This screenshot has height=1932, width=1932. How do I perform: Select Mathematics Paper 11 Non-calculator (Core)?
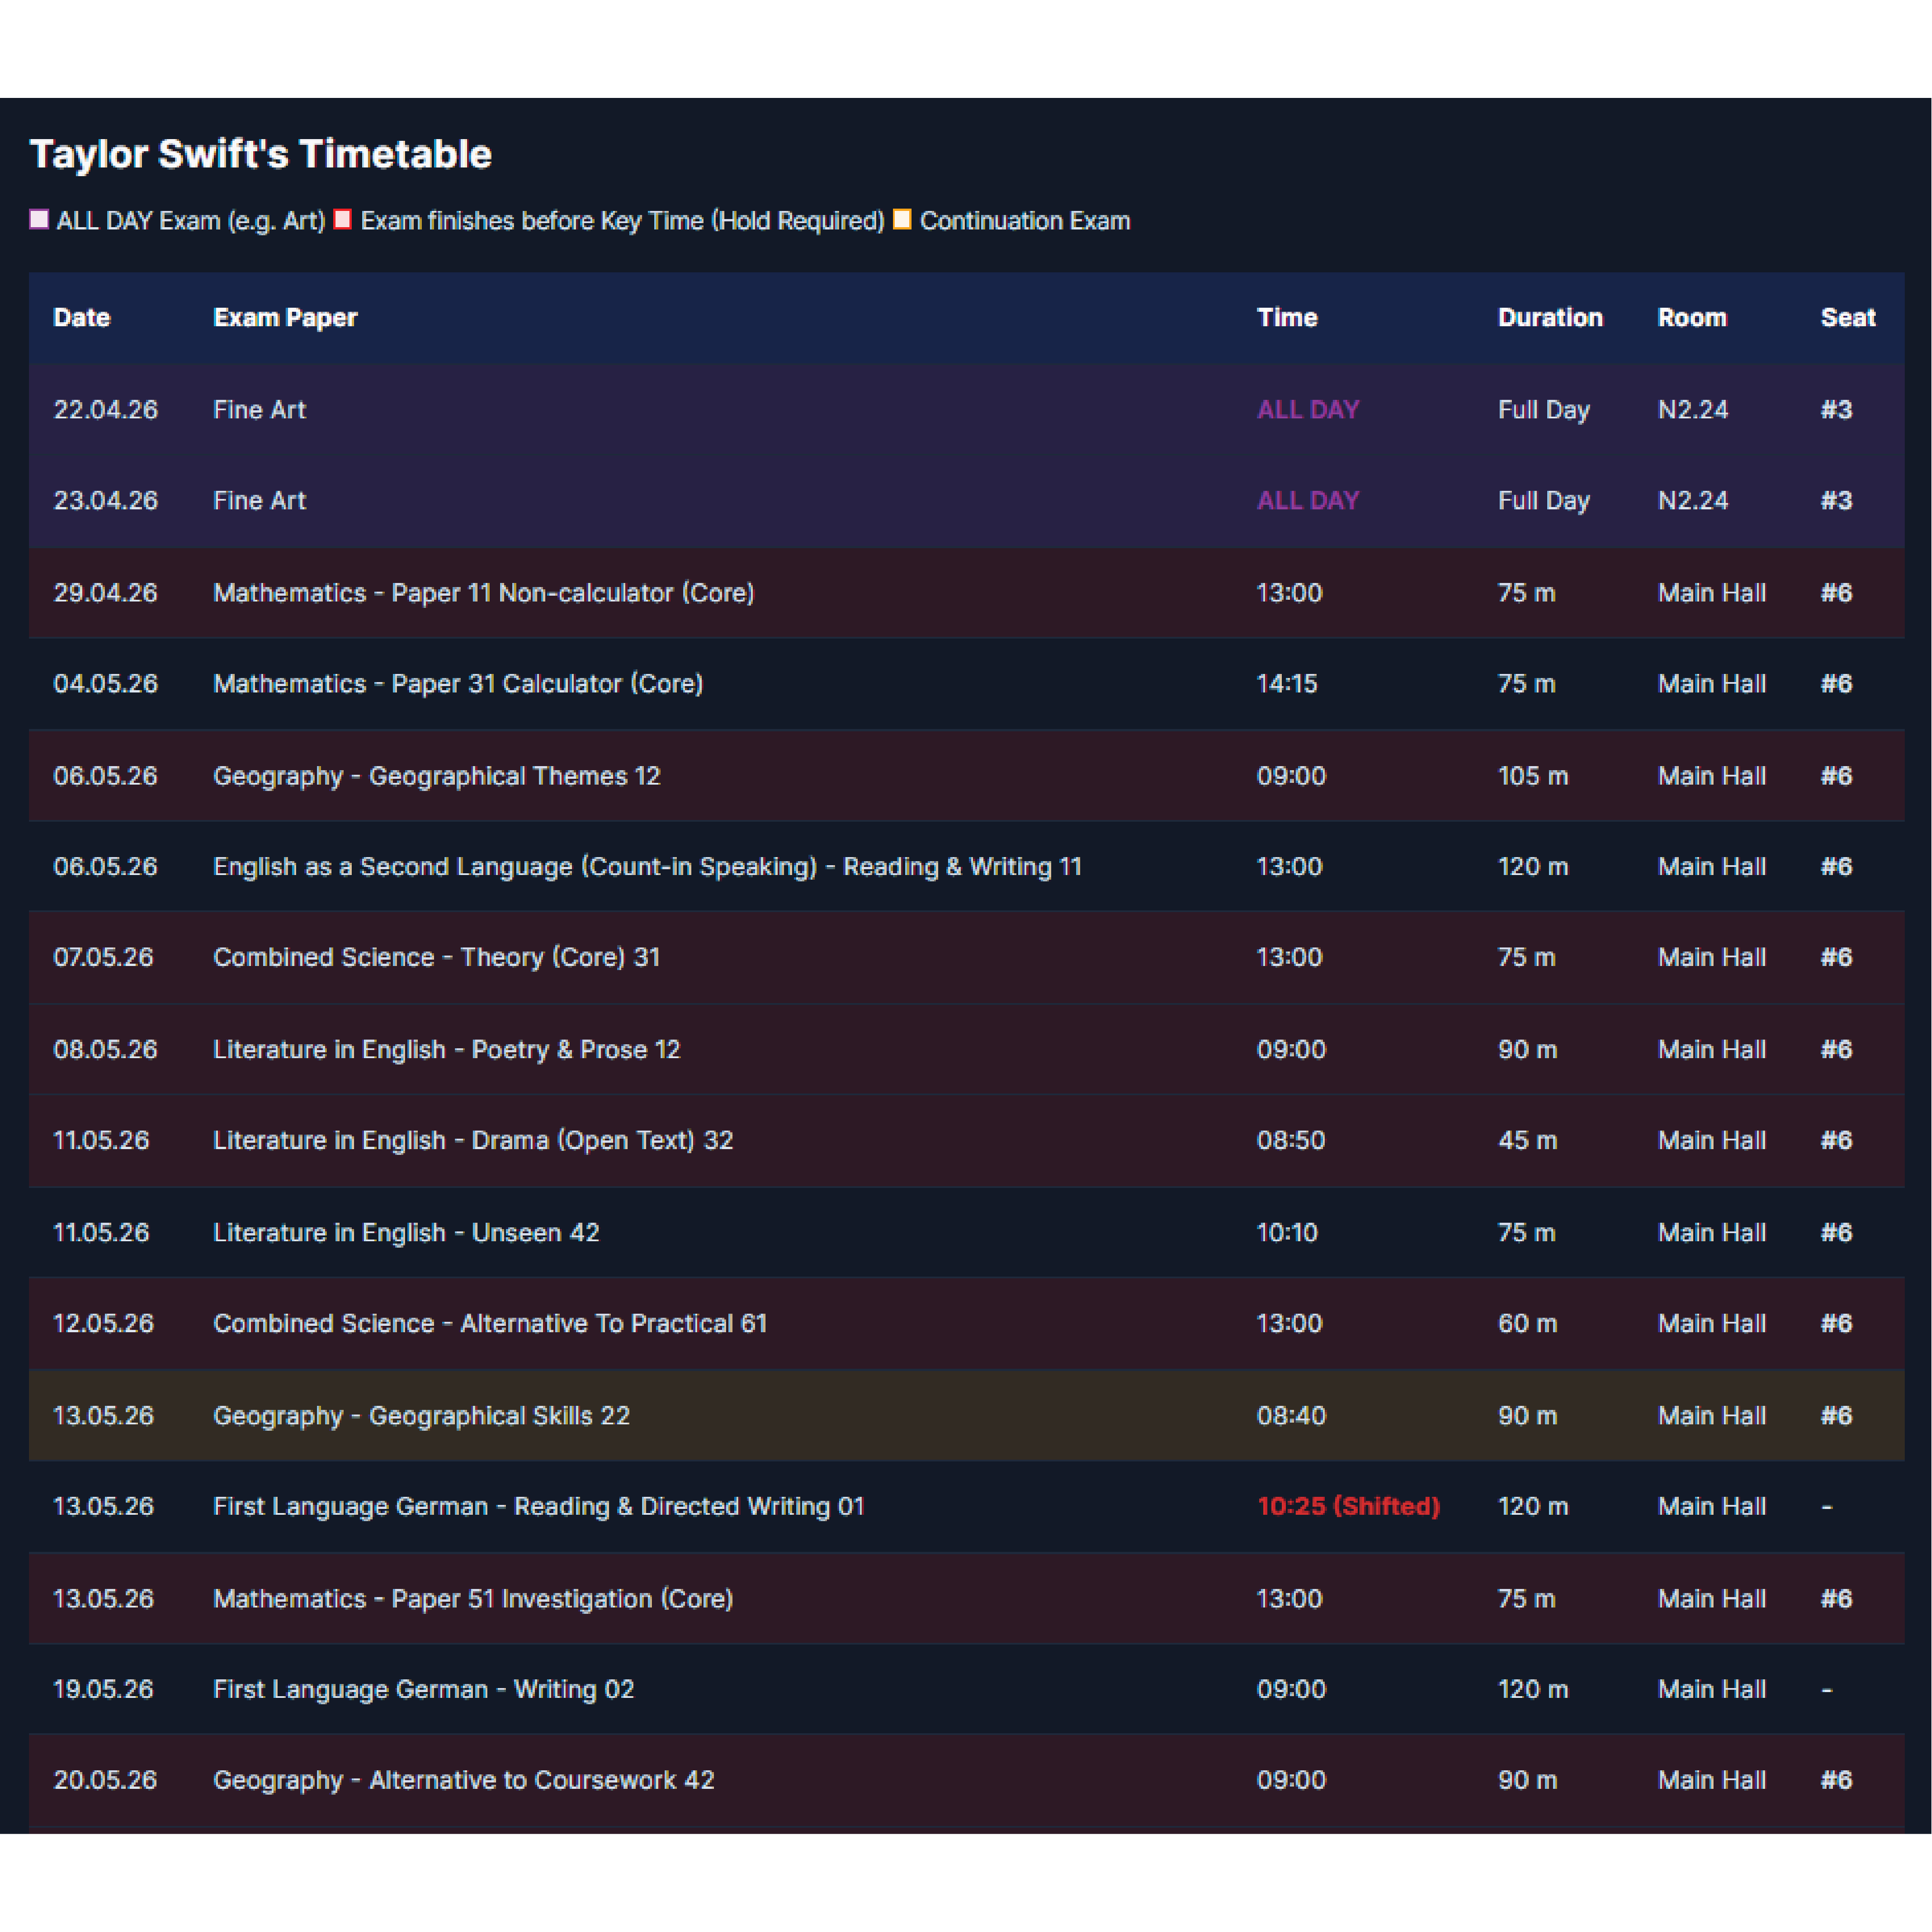484,593
